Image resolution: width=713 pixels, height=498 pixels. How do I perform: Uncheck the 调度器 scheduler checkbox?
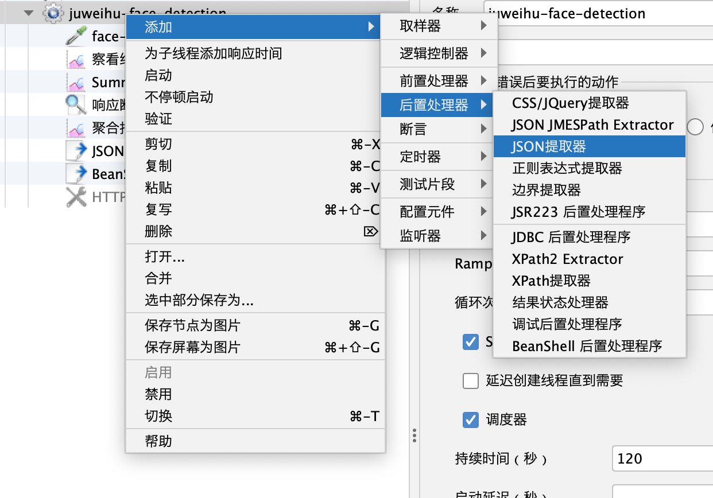pos(471,420)
